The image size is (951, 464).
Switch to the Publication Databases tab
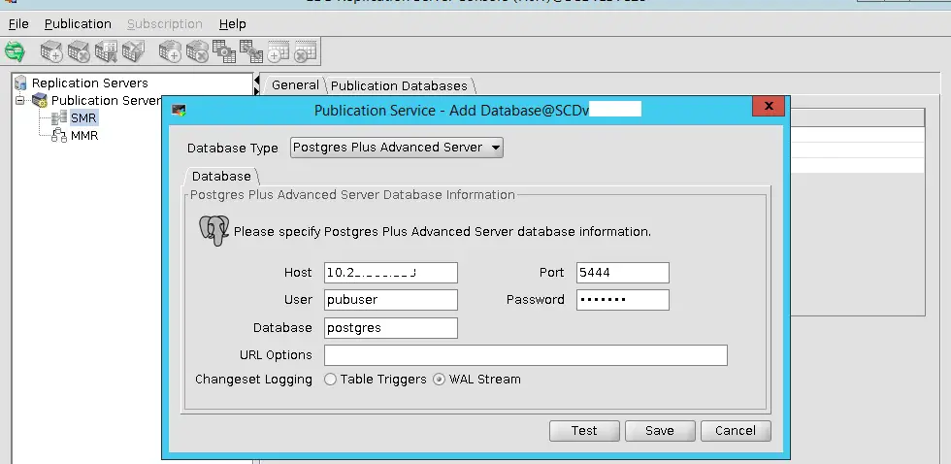[399, 85]
